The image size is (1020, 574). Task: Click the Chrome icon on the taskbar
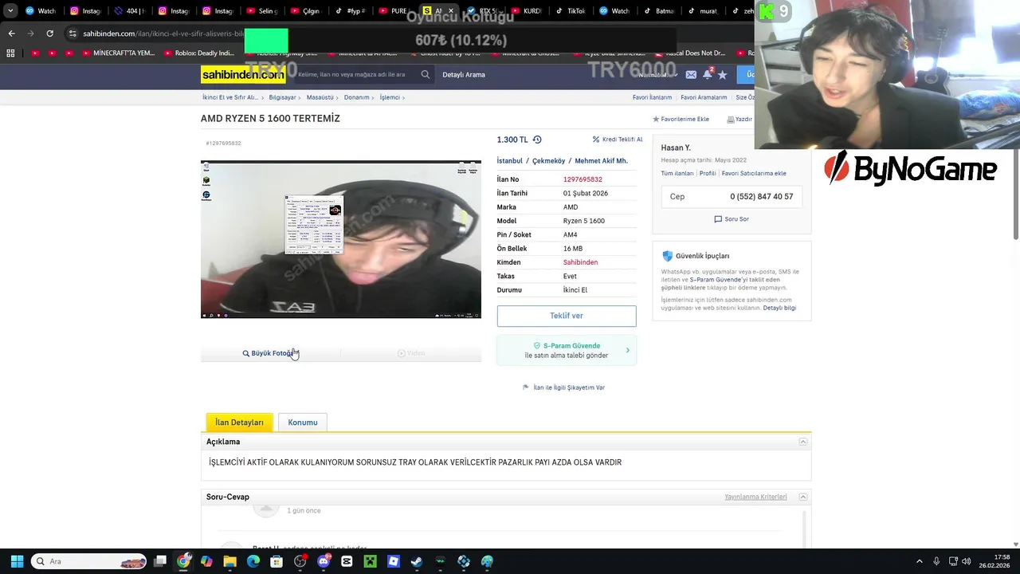click(184, 561)
